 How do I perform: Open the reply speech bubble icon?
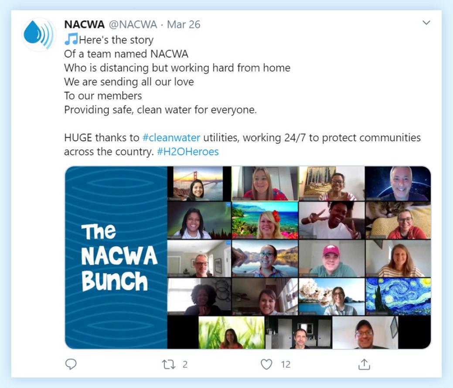coord(71,364)
